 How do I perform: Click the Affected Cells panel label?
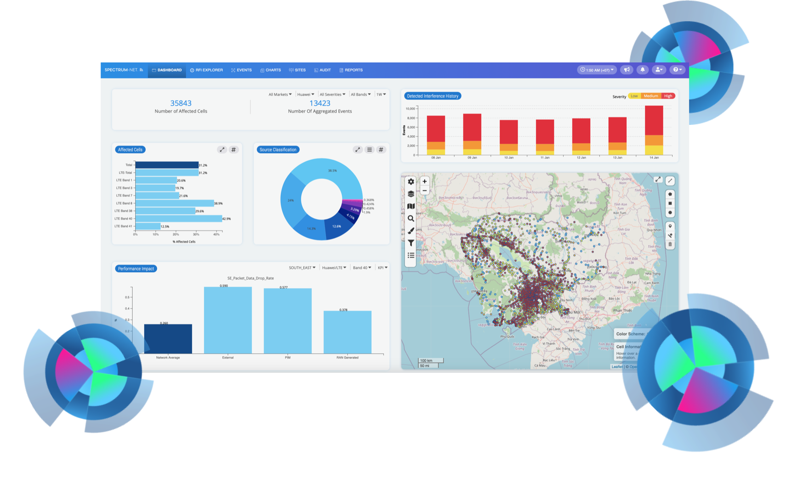[x=130, y=150]
